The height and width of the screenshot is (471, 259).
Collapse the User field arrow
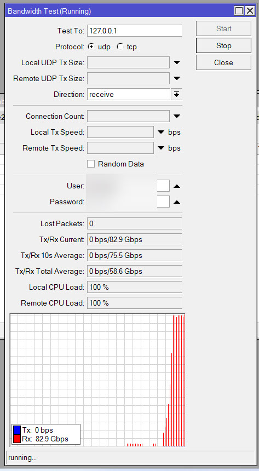[177, 186]
